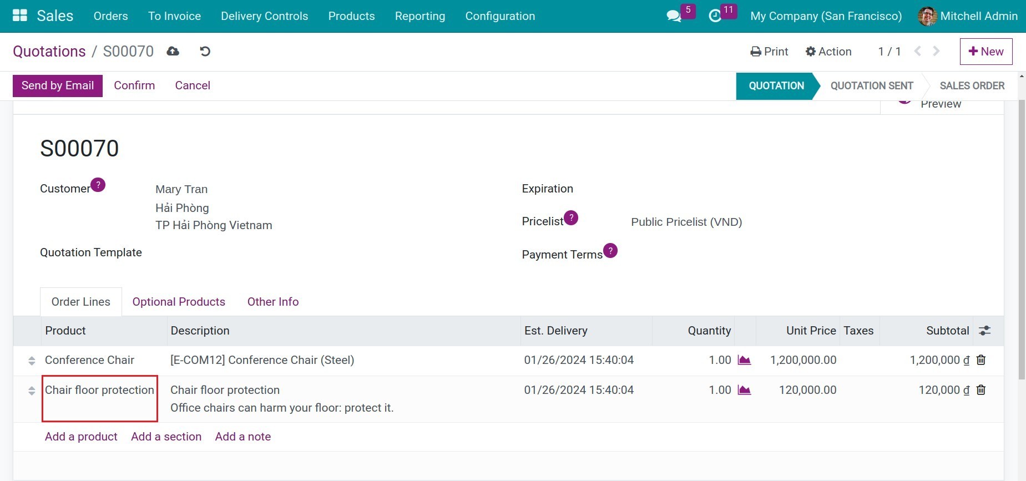This screenshot has width=1026, height=481.
Task: Select the QUOTATION status stage
Action: tap(776, 86)
